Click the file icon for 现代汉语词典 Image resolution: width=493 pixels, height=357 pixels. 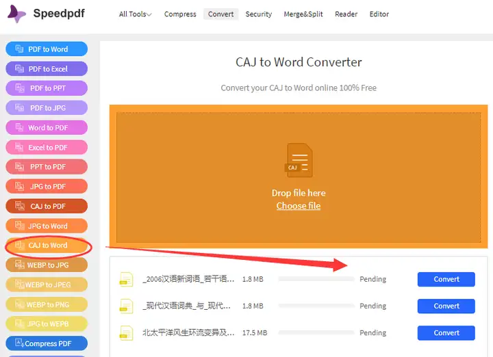point(126,306)
